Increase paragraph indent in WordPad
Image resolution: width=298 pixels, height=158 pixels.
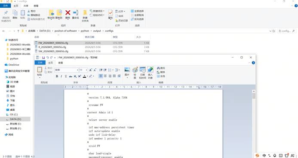105,70
